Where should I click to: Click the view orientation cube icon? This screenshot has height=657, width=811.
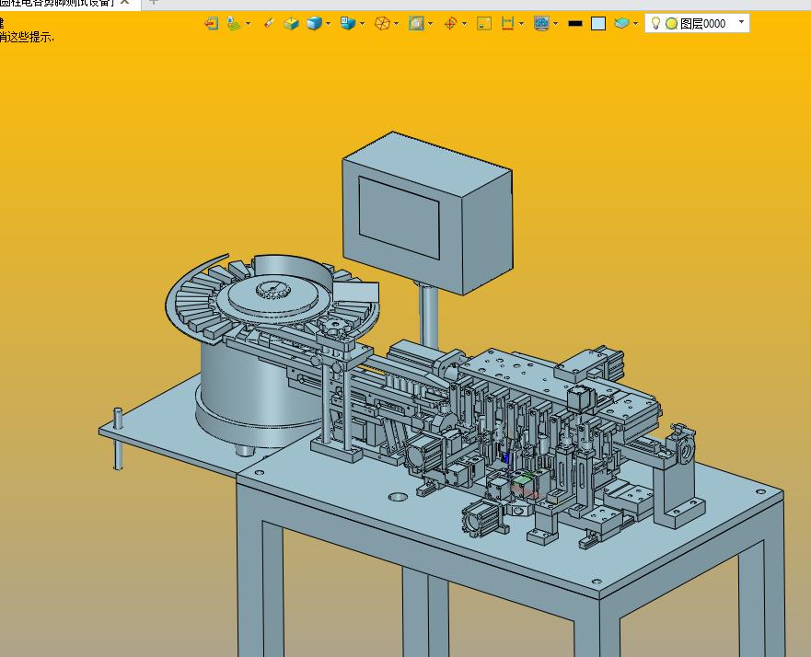348,23
